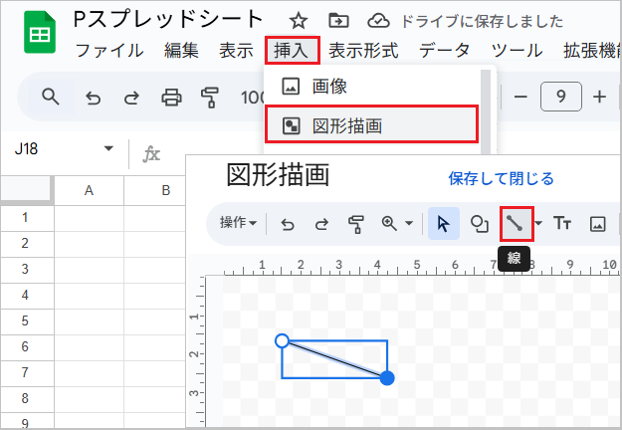This screenshot has width=622, height=430.
Task: Select row 4 header
Action: point(25,296)
